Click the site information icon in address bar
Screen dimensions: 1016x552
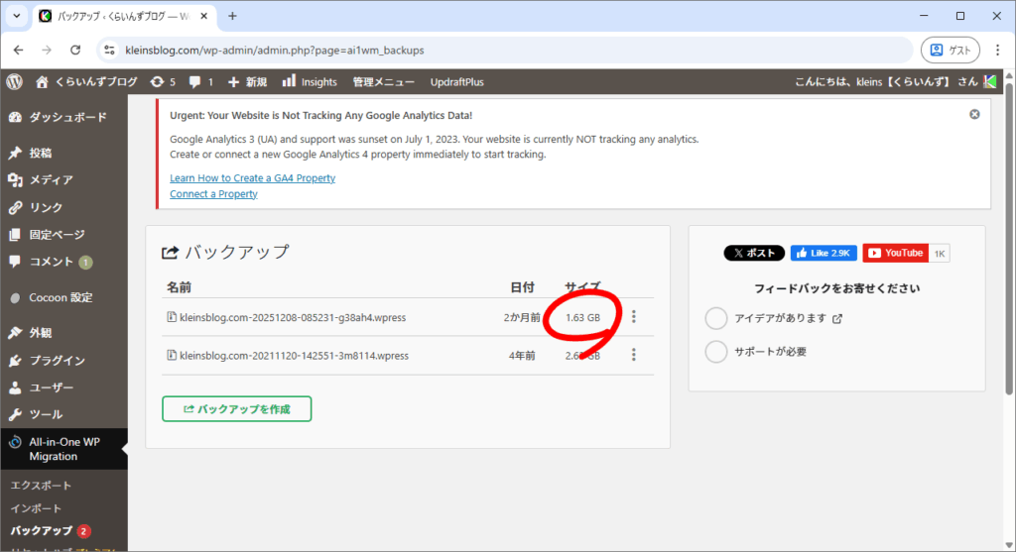tap(109, 50)
